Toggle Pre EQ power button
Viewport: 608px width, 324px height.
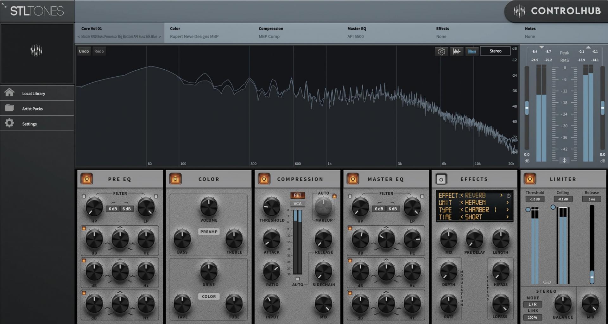click(86, 179)
